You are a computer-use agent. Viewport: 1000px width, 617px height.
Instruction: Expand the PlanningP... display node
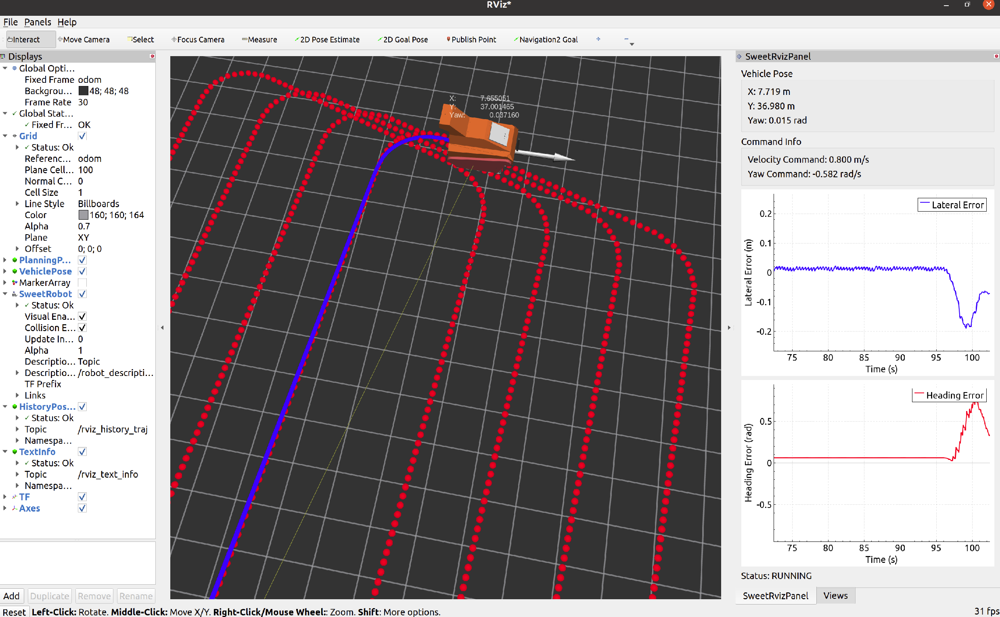point(5,260)
